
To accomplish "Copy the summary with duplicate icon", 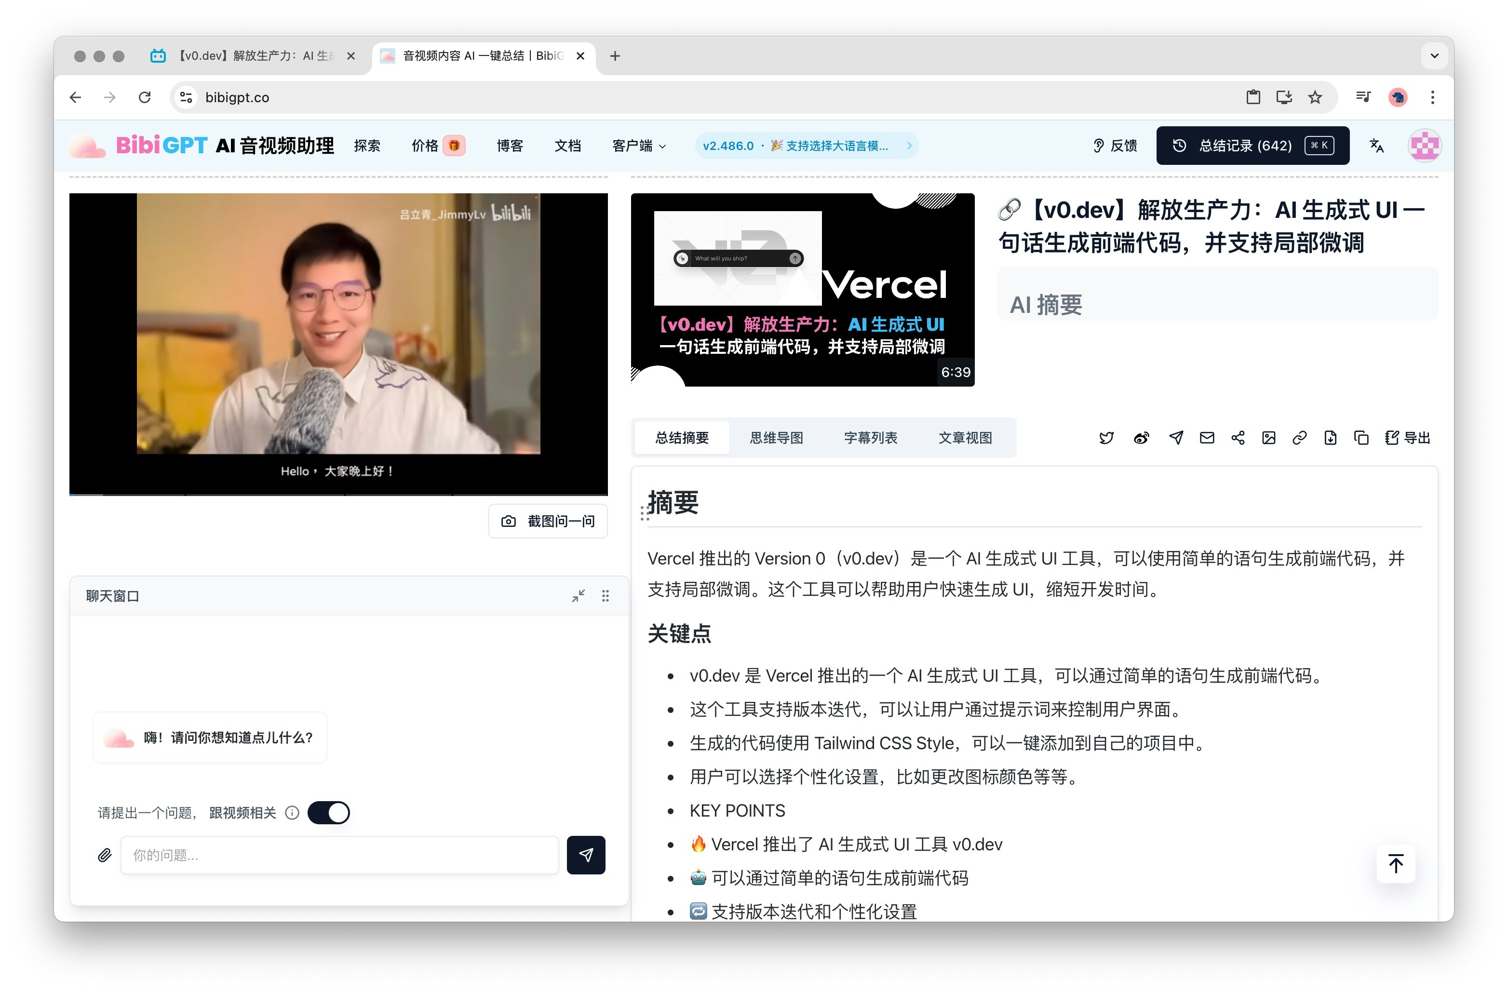I will click(1361, 438).
